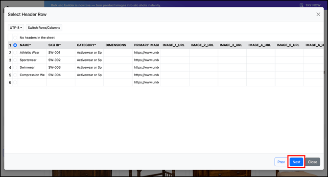Click the icon beside TRY NOW
The height and width of the screenshot is (177, 328).
(301, 5)
